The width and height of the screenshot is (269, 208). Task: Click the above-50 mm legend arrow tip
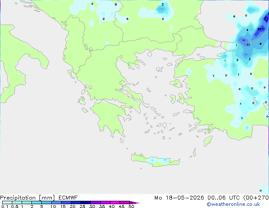(134, 202)
